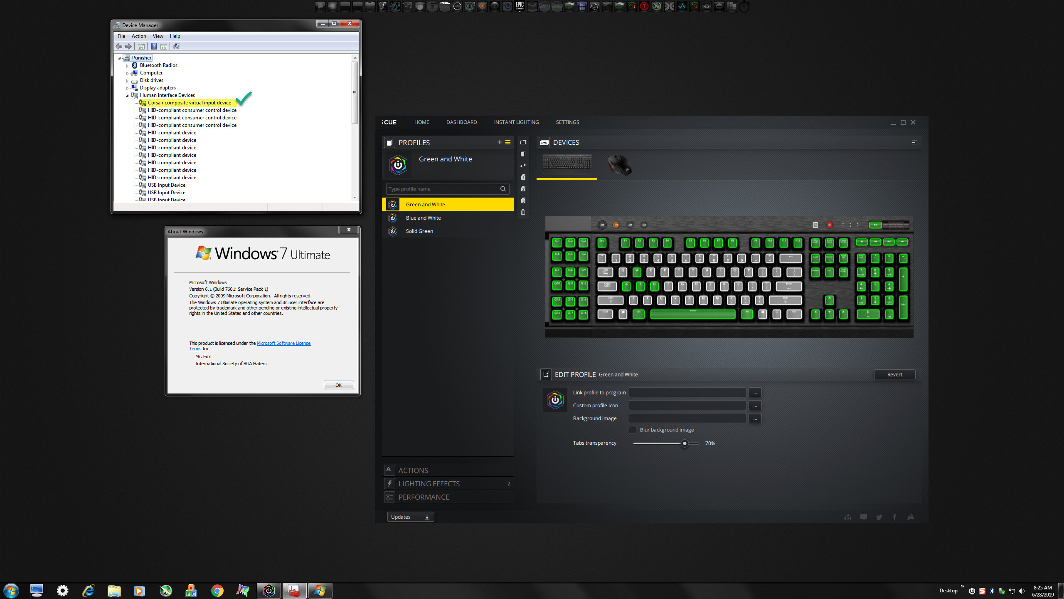Select M2 profile mode key on keyboard

pos(630,225)
